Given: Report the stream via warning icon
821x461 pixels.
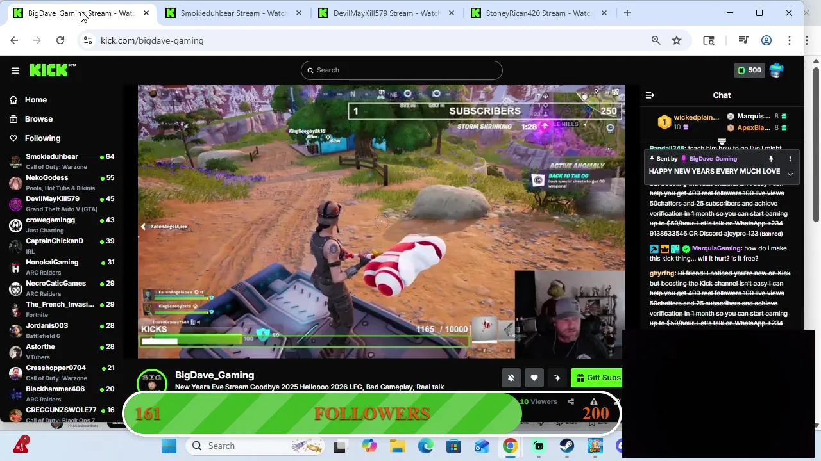Looking at the screenshot, I should (x=594, y=401).
